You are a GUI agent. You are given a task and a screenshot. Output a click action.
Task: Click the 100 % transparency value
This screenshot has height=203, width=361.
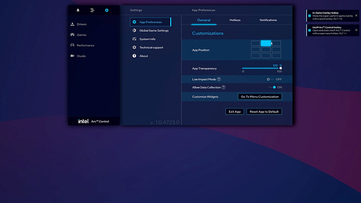click(277, 65)
